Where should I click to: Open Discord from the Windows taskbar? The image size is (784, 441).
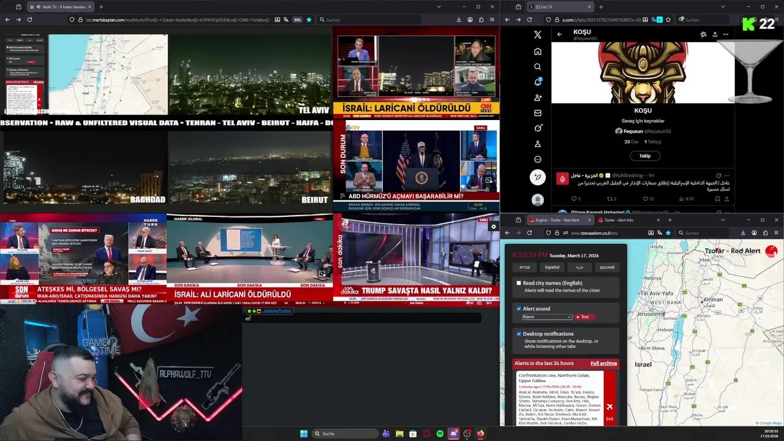pos(453,434)
